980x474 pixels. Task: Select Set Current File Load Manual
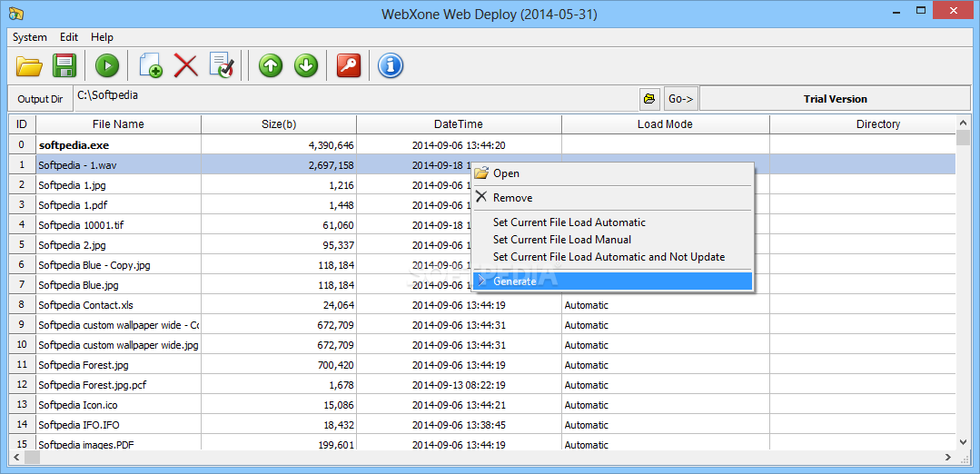coord(612,239)
